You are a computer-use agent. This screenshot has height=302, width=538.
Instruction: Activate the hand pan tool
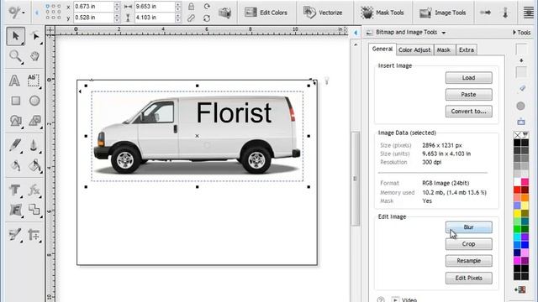[34, 56]
